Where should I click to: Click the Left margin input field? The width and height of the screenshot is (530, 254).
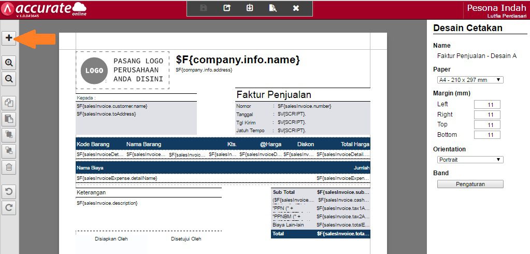[487, 105]
